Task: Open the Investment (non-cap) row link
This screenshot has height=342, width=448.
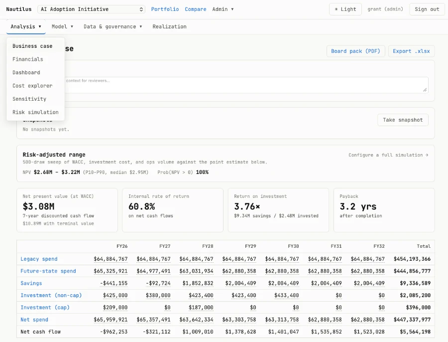Action: click(51, 295)
